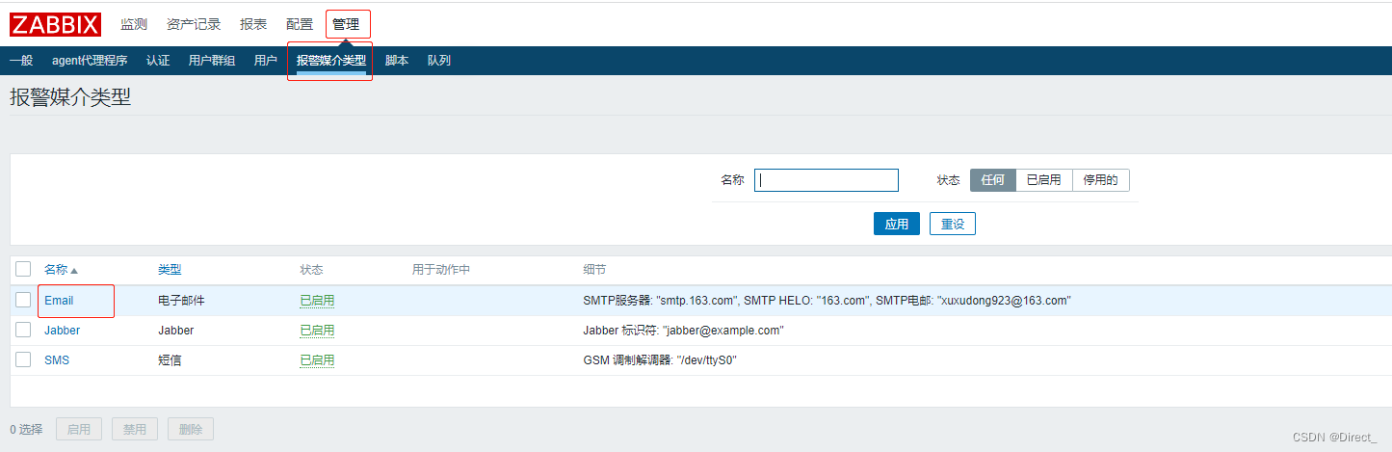
Task: Open the SMS media type
Action: [57, 360]
